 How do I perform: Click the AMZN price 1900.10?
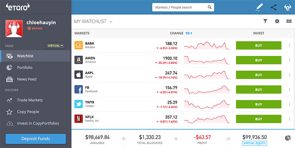(x=170, y=58)
